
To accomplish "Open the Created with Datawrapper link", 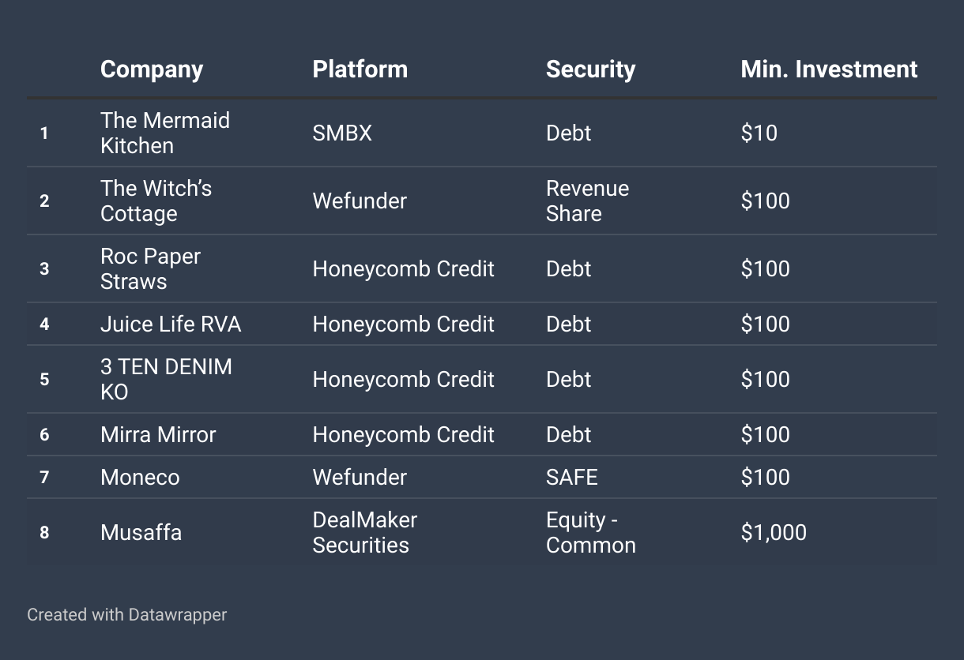I will tap(126, 614).
